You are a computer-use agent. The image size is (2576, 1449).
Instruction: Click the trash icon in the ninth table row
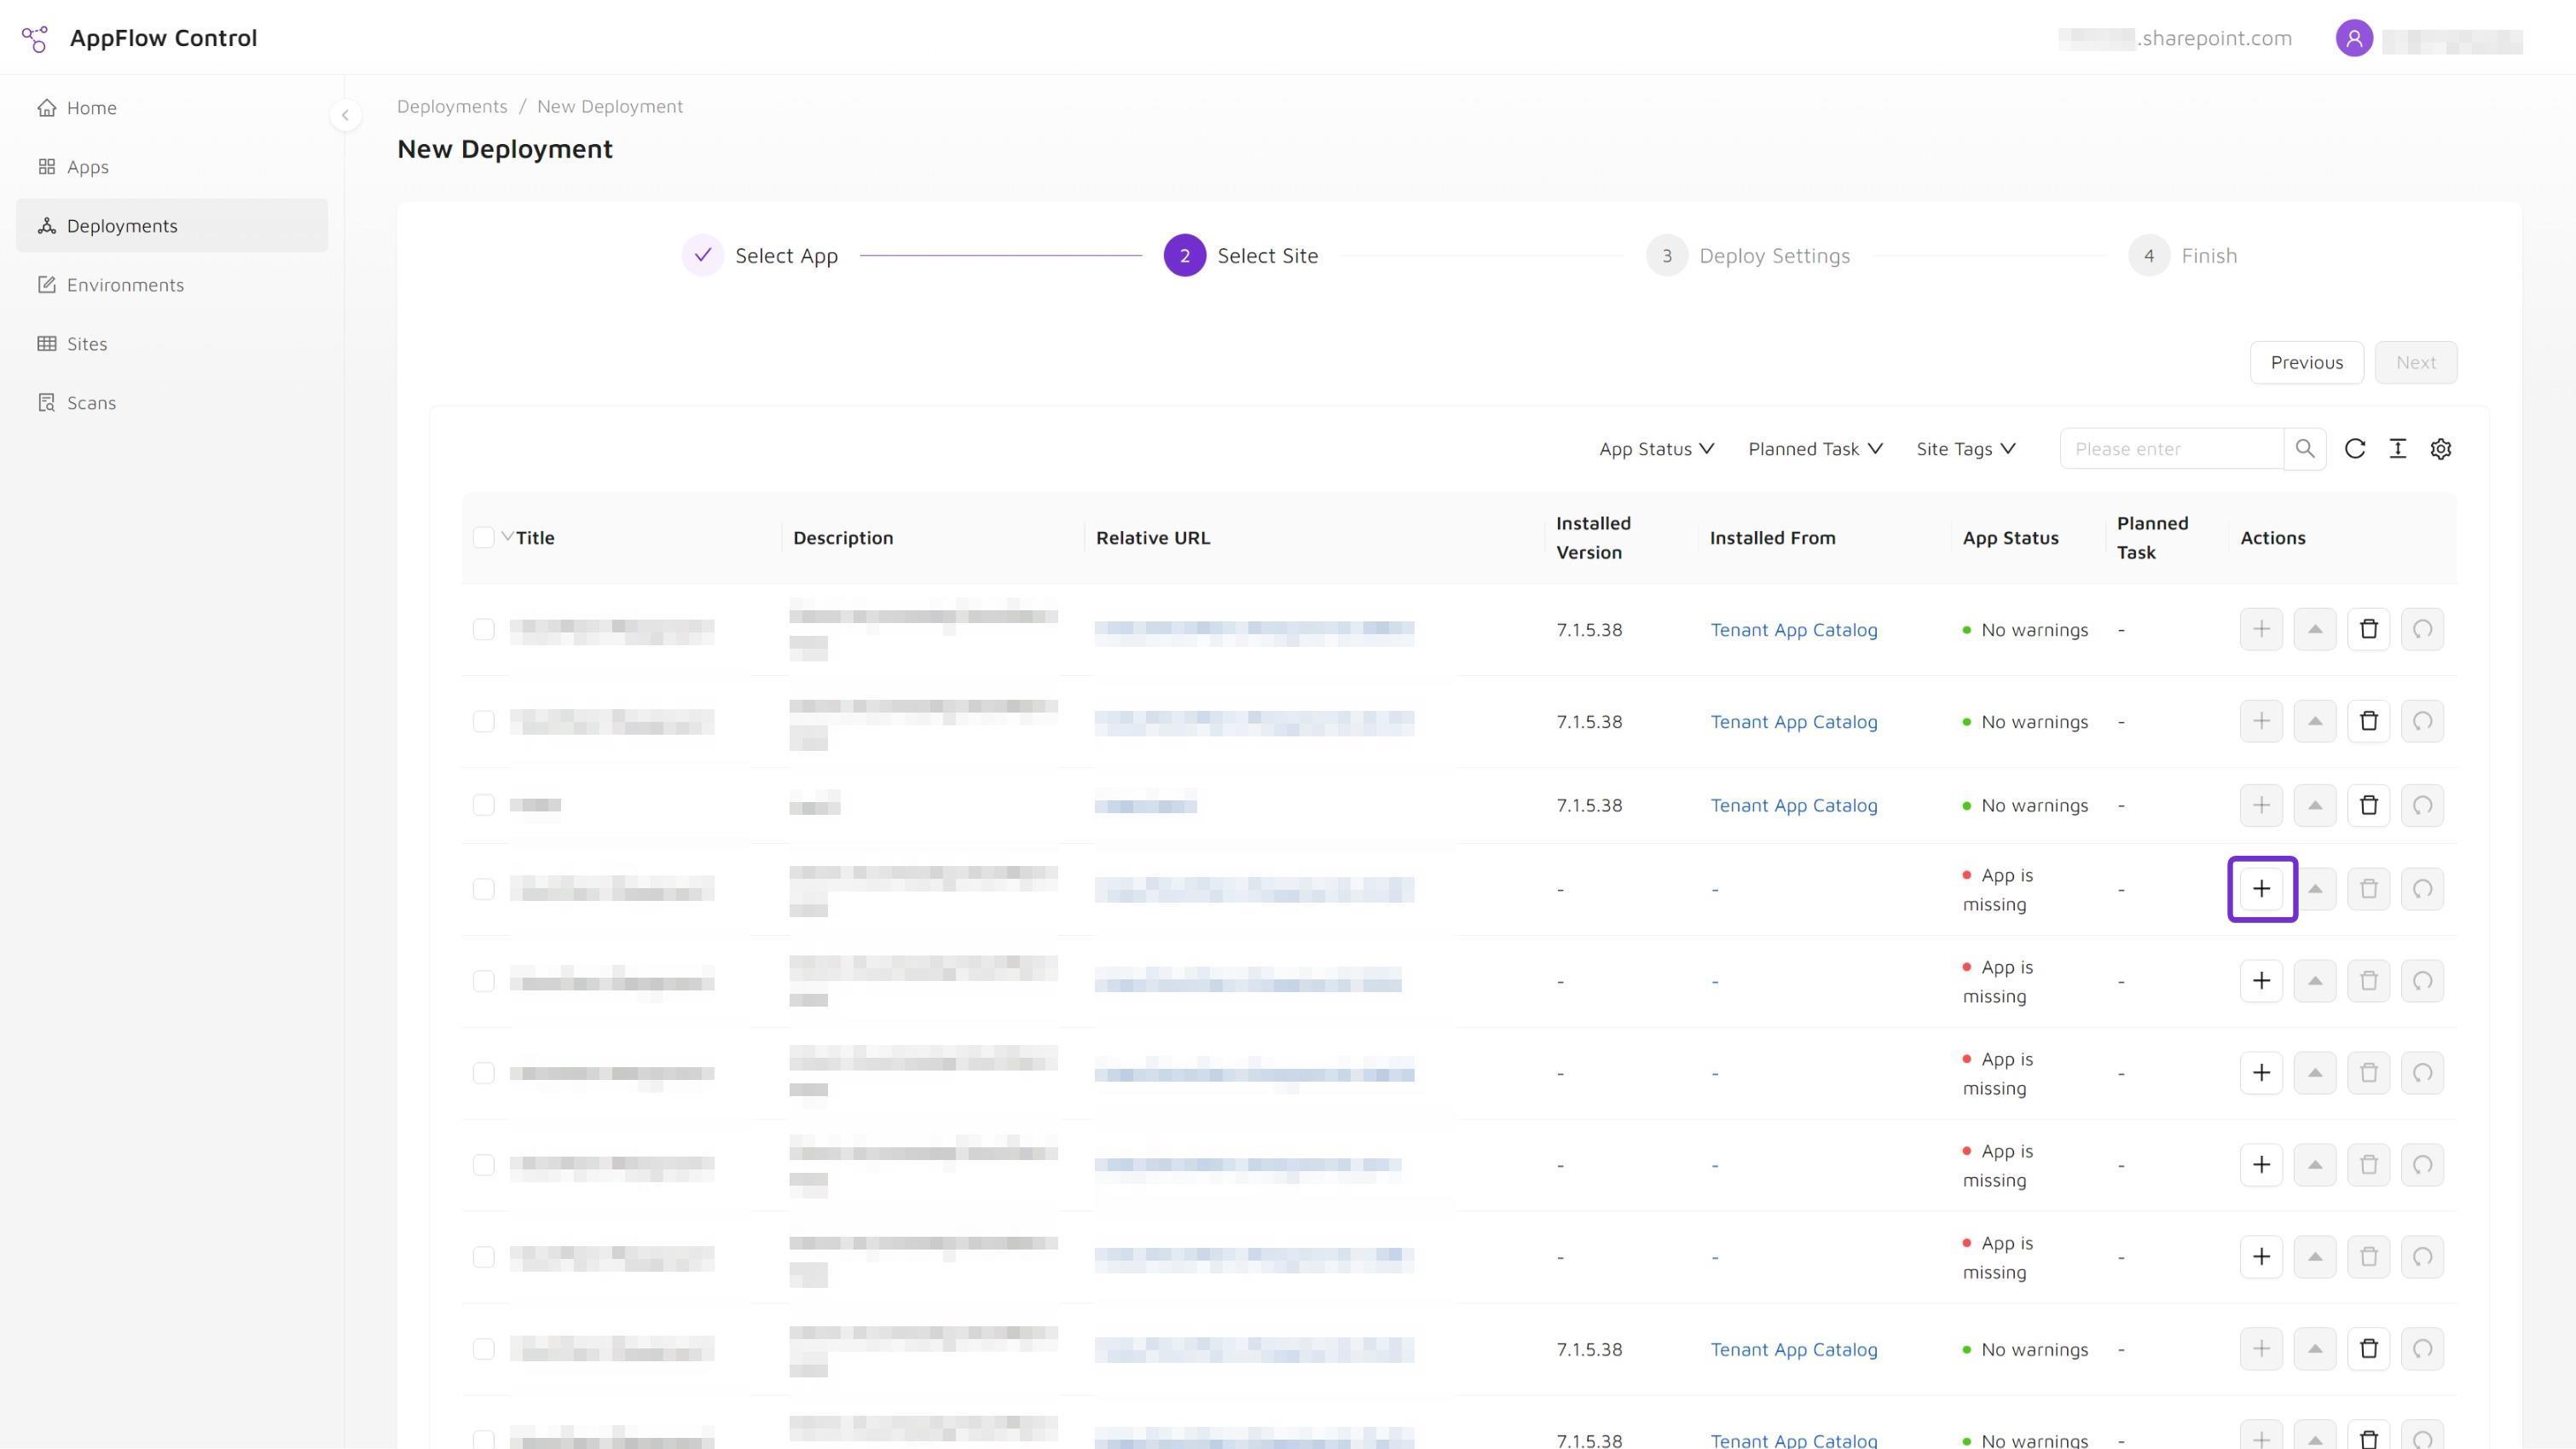[x=2369, y=1349]
